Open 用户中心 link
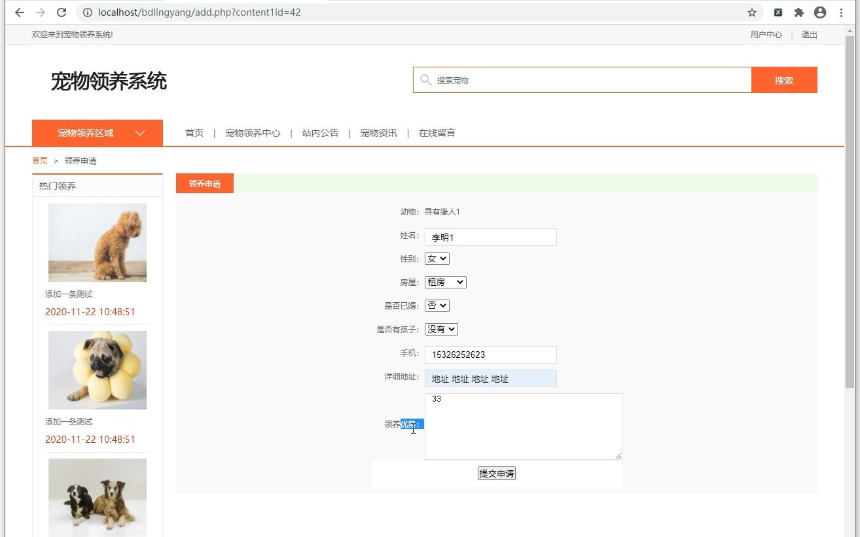 pos(766,35)
